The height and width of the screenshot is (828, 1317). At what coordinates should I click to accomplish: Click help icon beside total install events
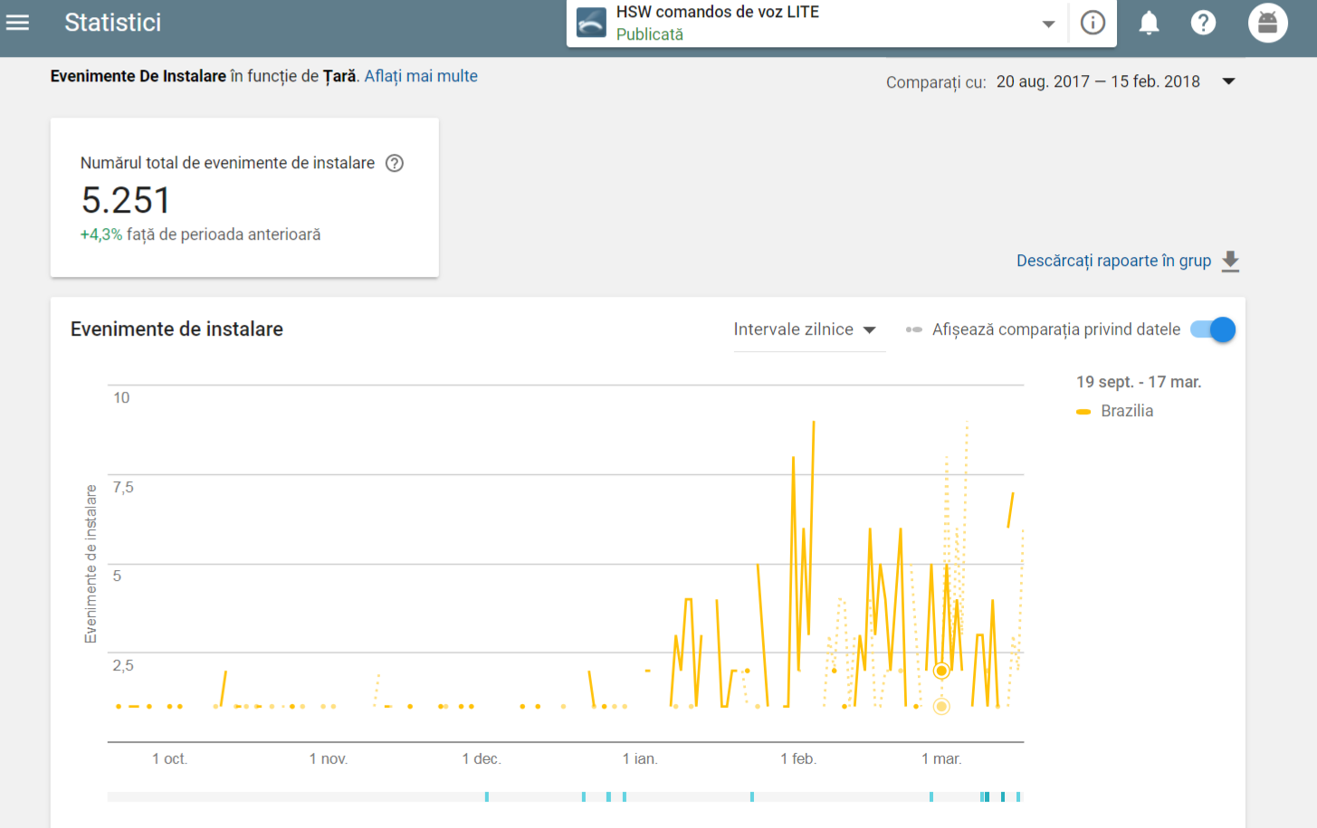pyautogui.click(x=395, y=163)
